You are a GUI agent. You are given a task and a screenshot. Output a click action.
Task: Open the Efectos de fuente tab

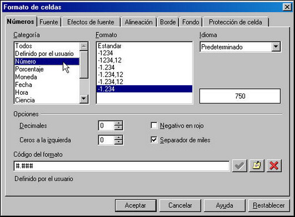[91, 22]
